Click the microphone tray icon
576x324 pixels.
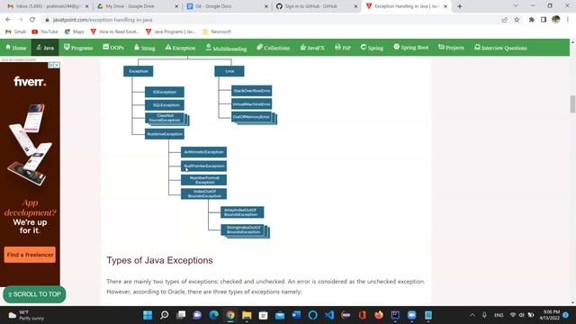(x=484, y=315)
